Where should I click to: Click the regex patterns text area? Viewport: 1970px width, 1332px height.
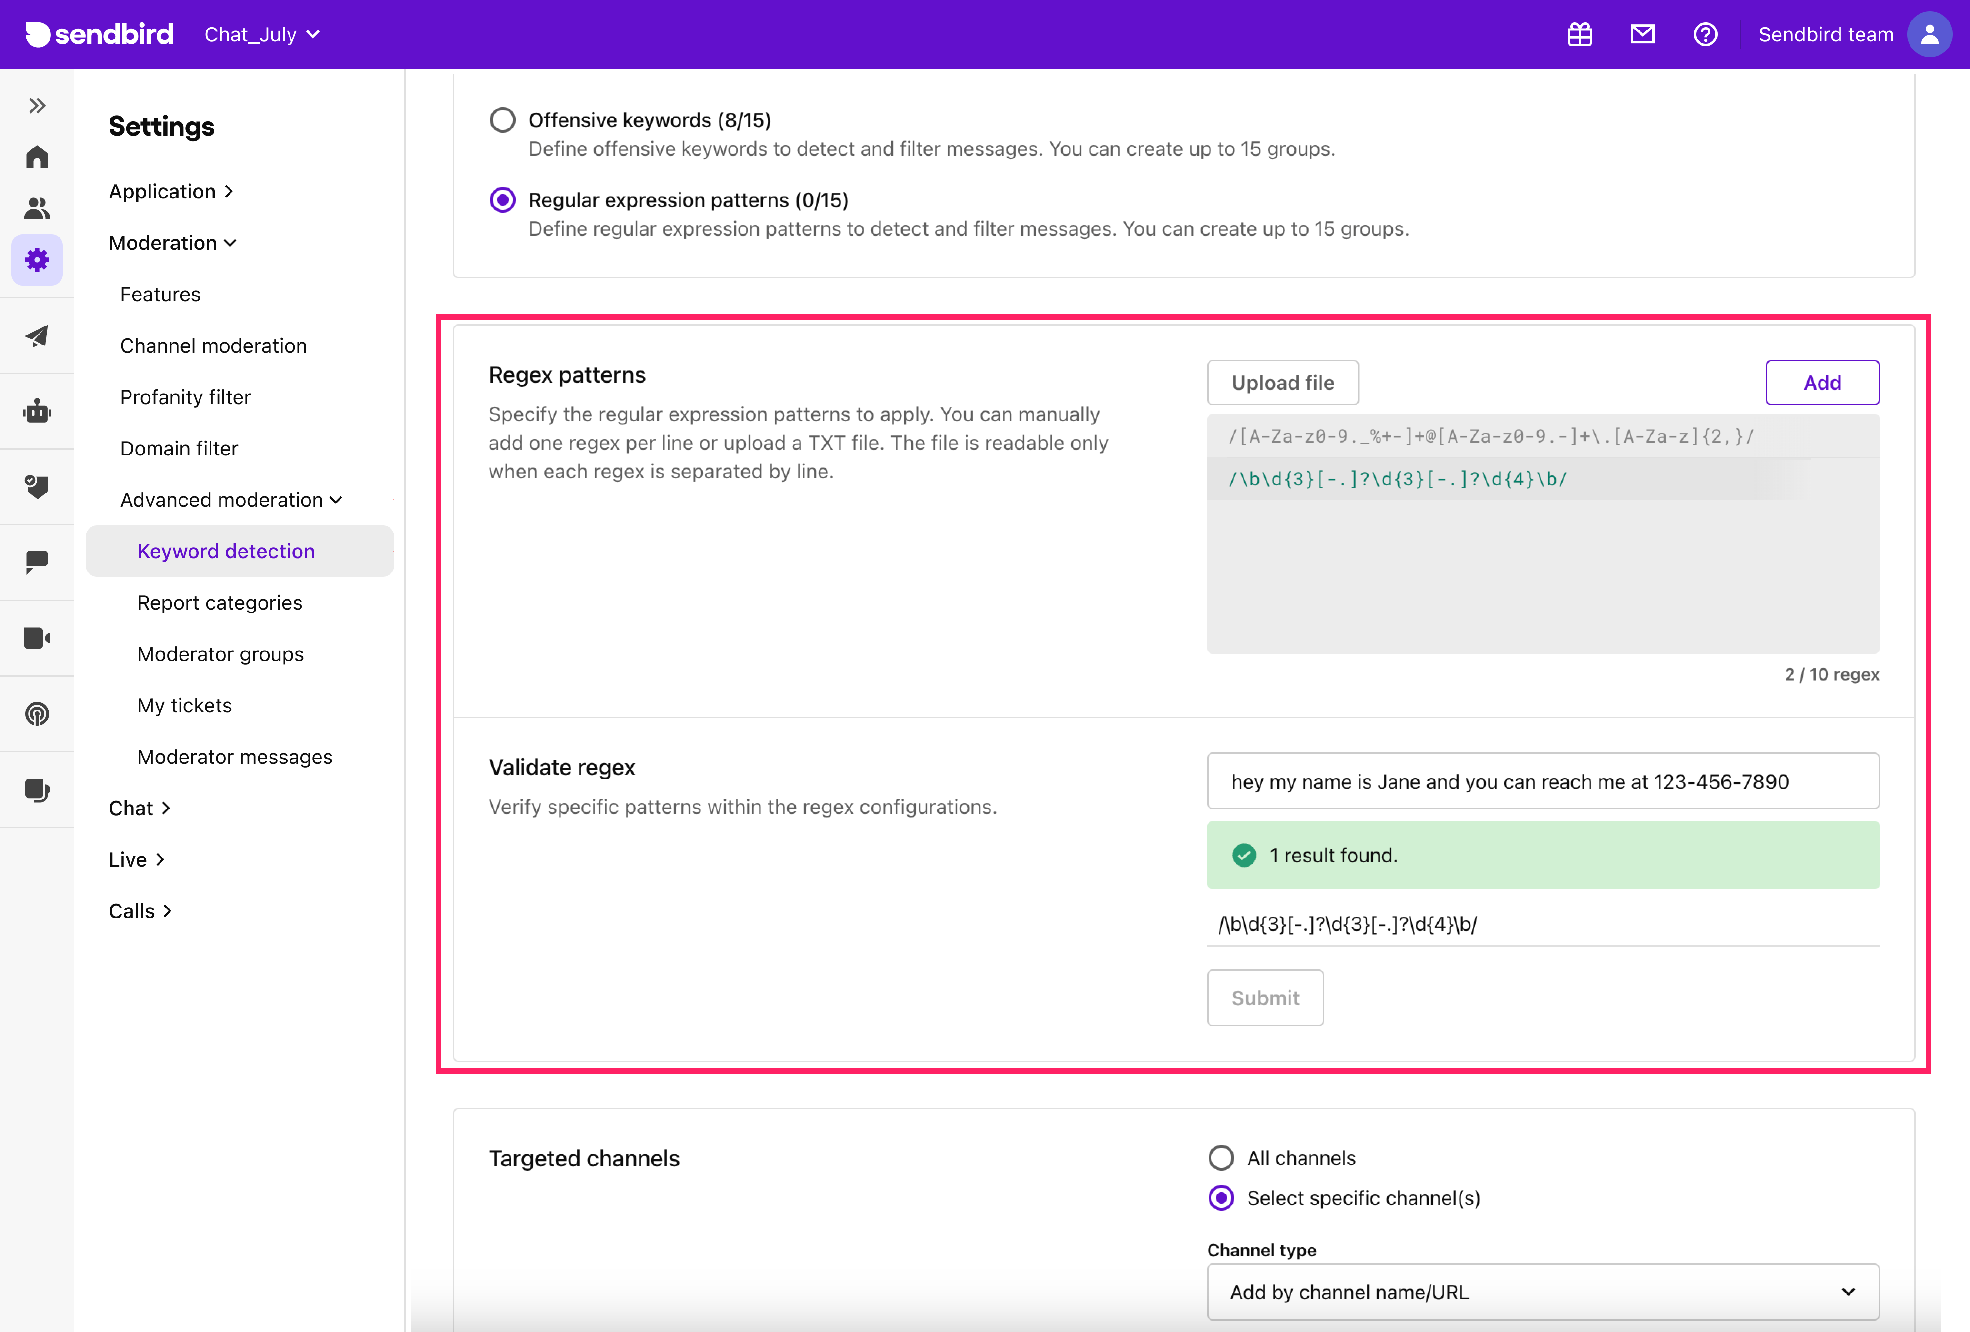(1543, 534)
